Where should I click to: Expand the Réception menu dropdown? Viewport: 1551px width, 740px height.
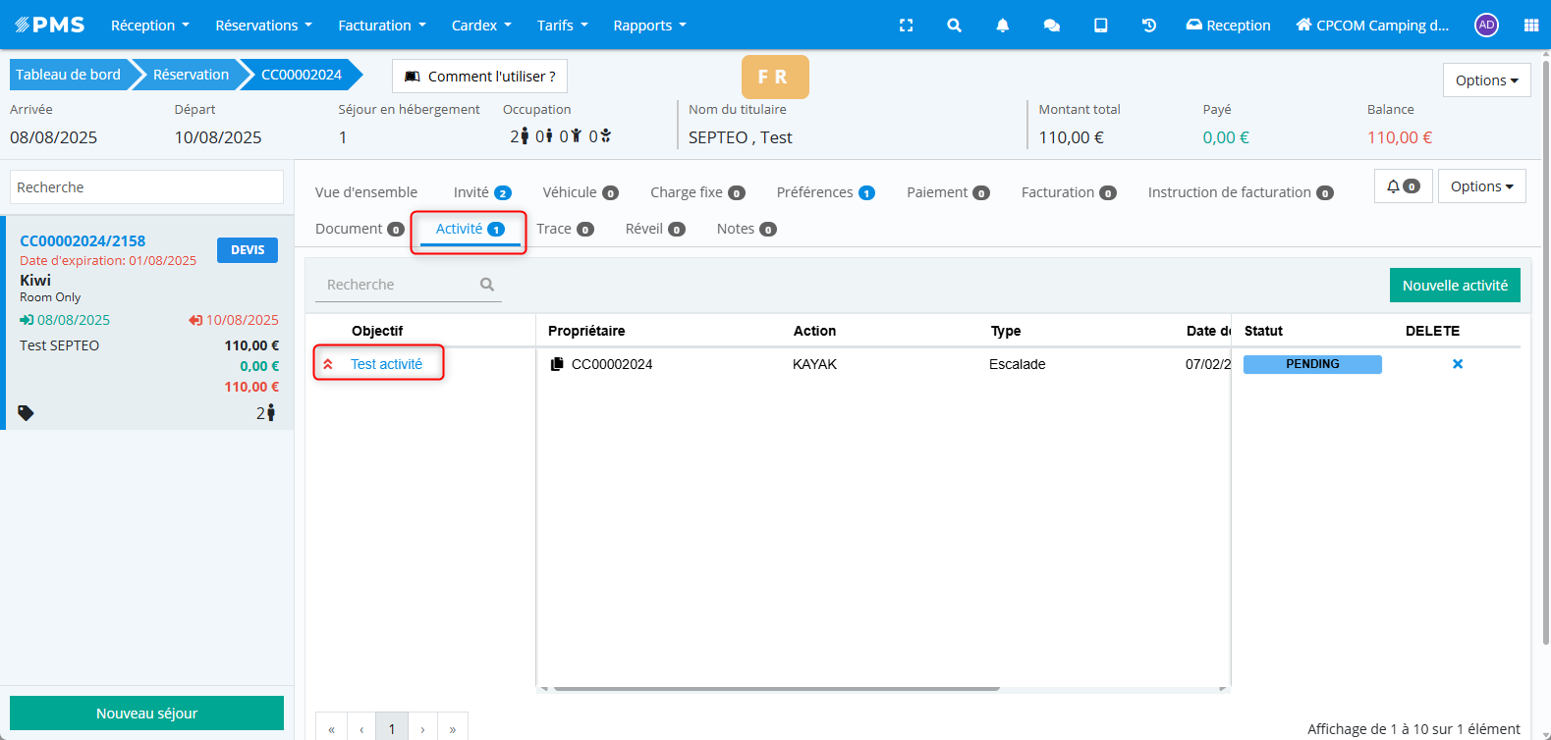point(149,26)
